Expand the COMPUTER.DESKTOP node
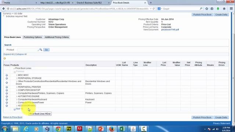 click(x=17, y=90)
